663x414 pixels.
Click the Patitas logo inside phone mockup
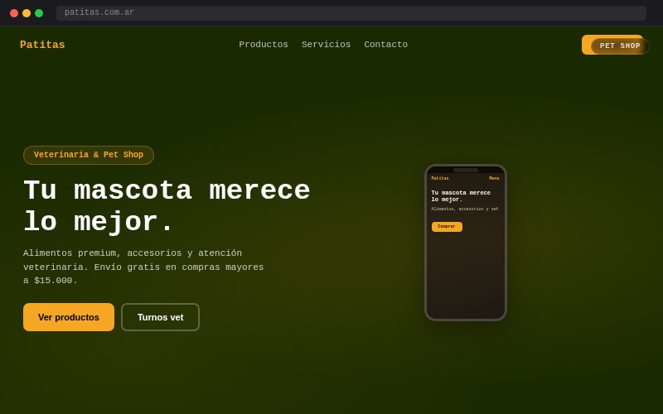pyautogui.click(x=440, y=178)
